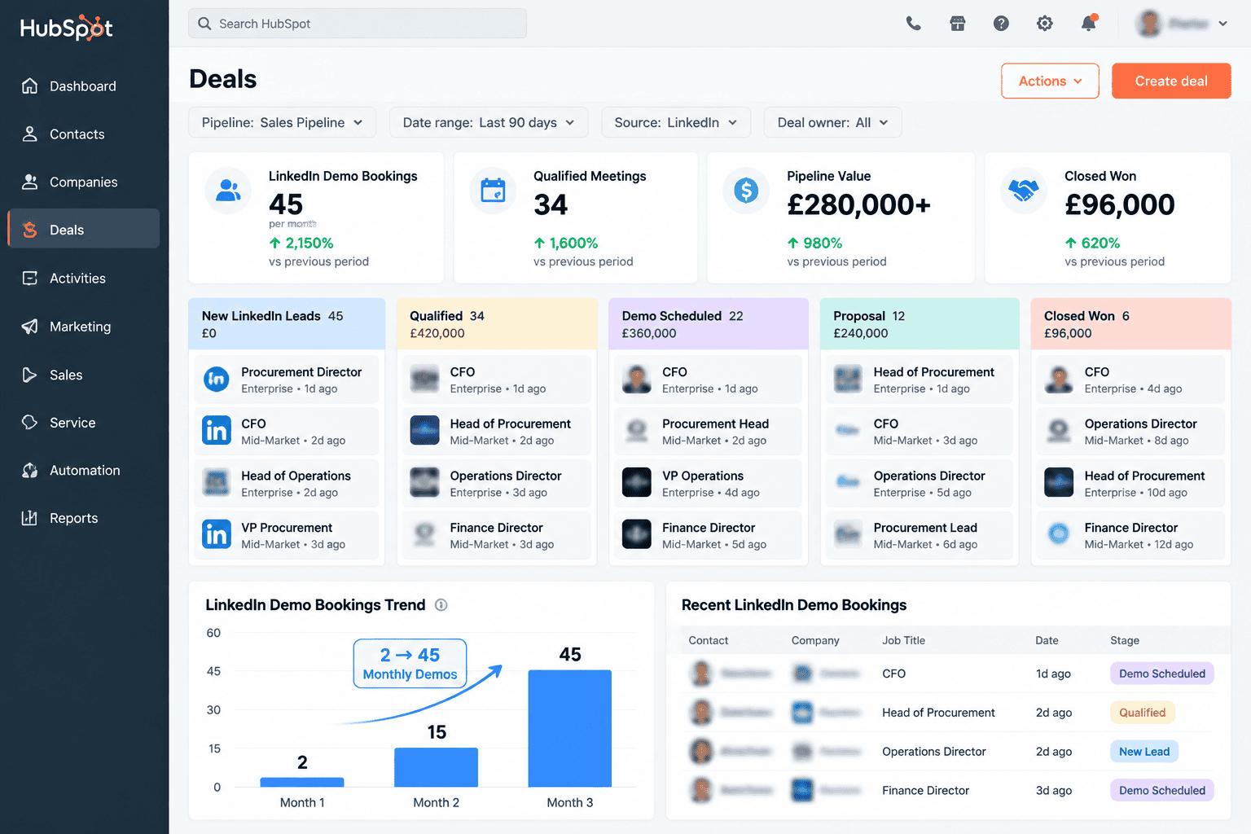Screen dimensions: 1251x834
Task: Click the Month 3 bar in the chart
Action: point(570,728)
